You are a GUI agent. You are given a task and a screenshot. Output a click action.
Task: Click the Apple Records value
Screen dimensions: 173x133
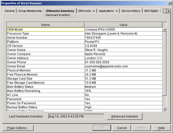point(123,54)
